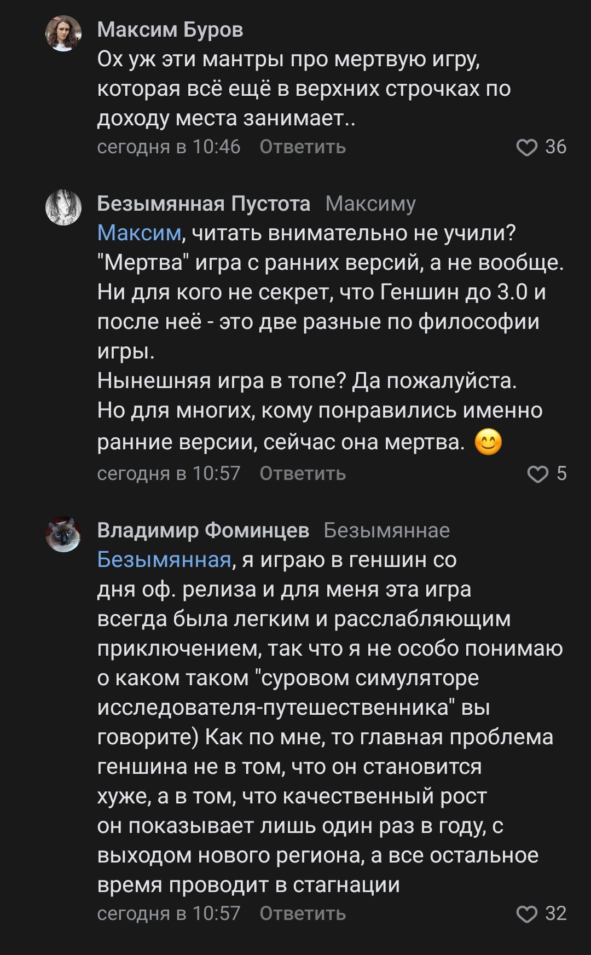Image resolution: width=591 pixels, height=955 pixels.
Task: Open Безымянная Пустота's profile avatar
Action: (x=63, y=207)
